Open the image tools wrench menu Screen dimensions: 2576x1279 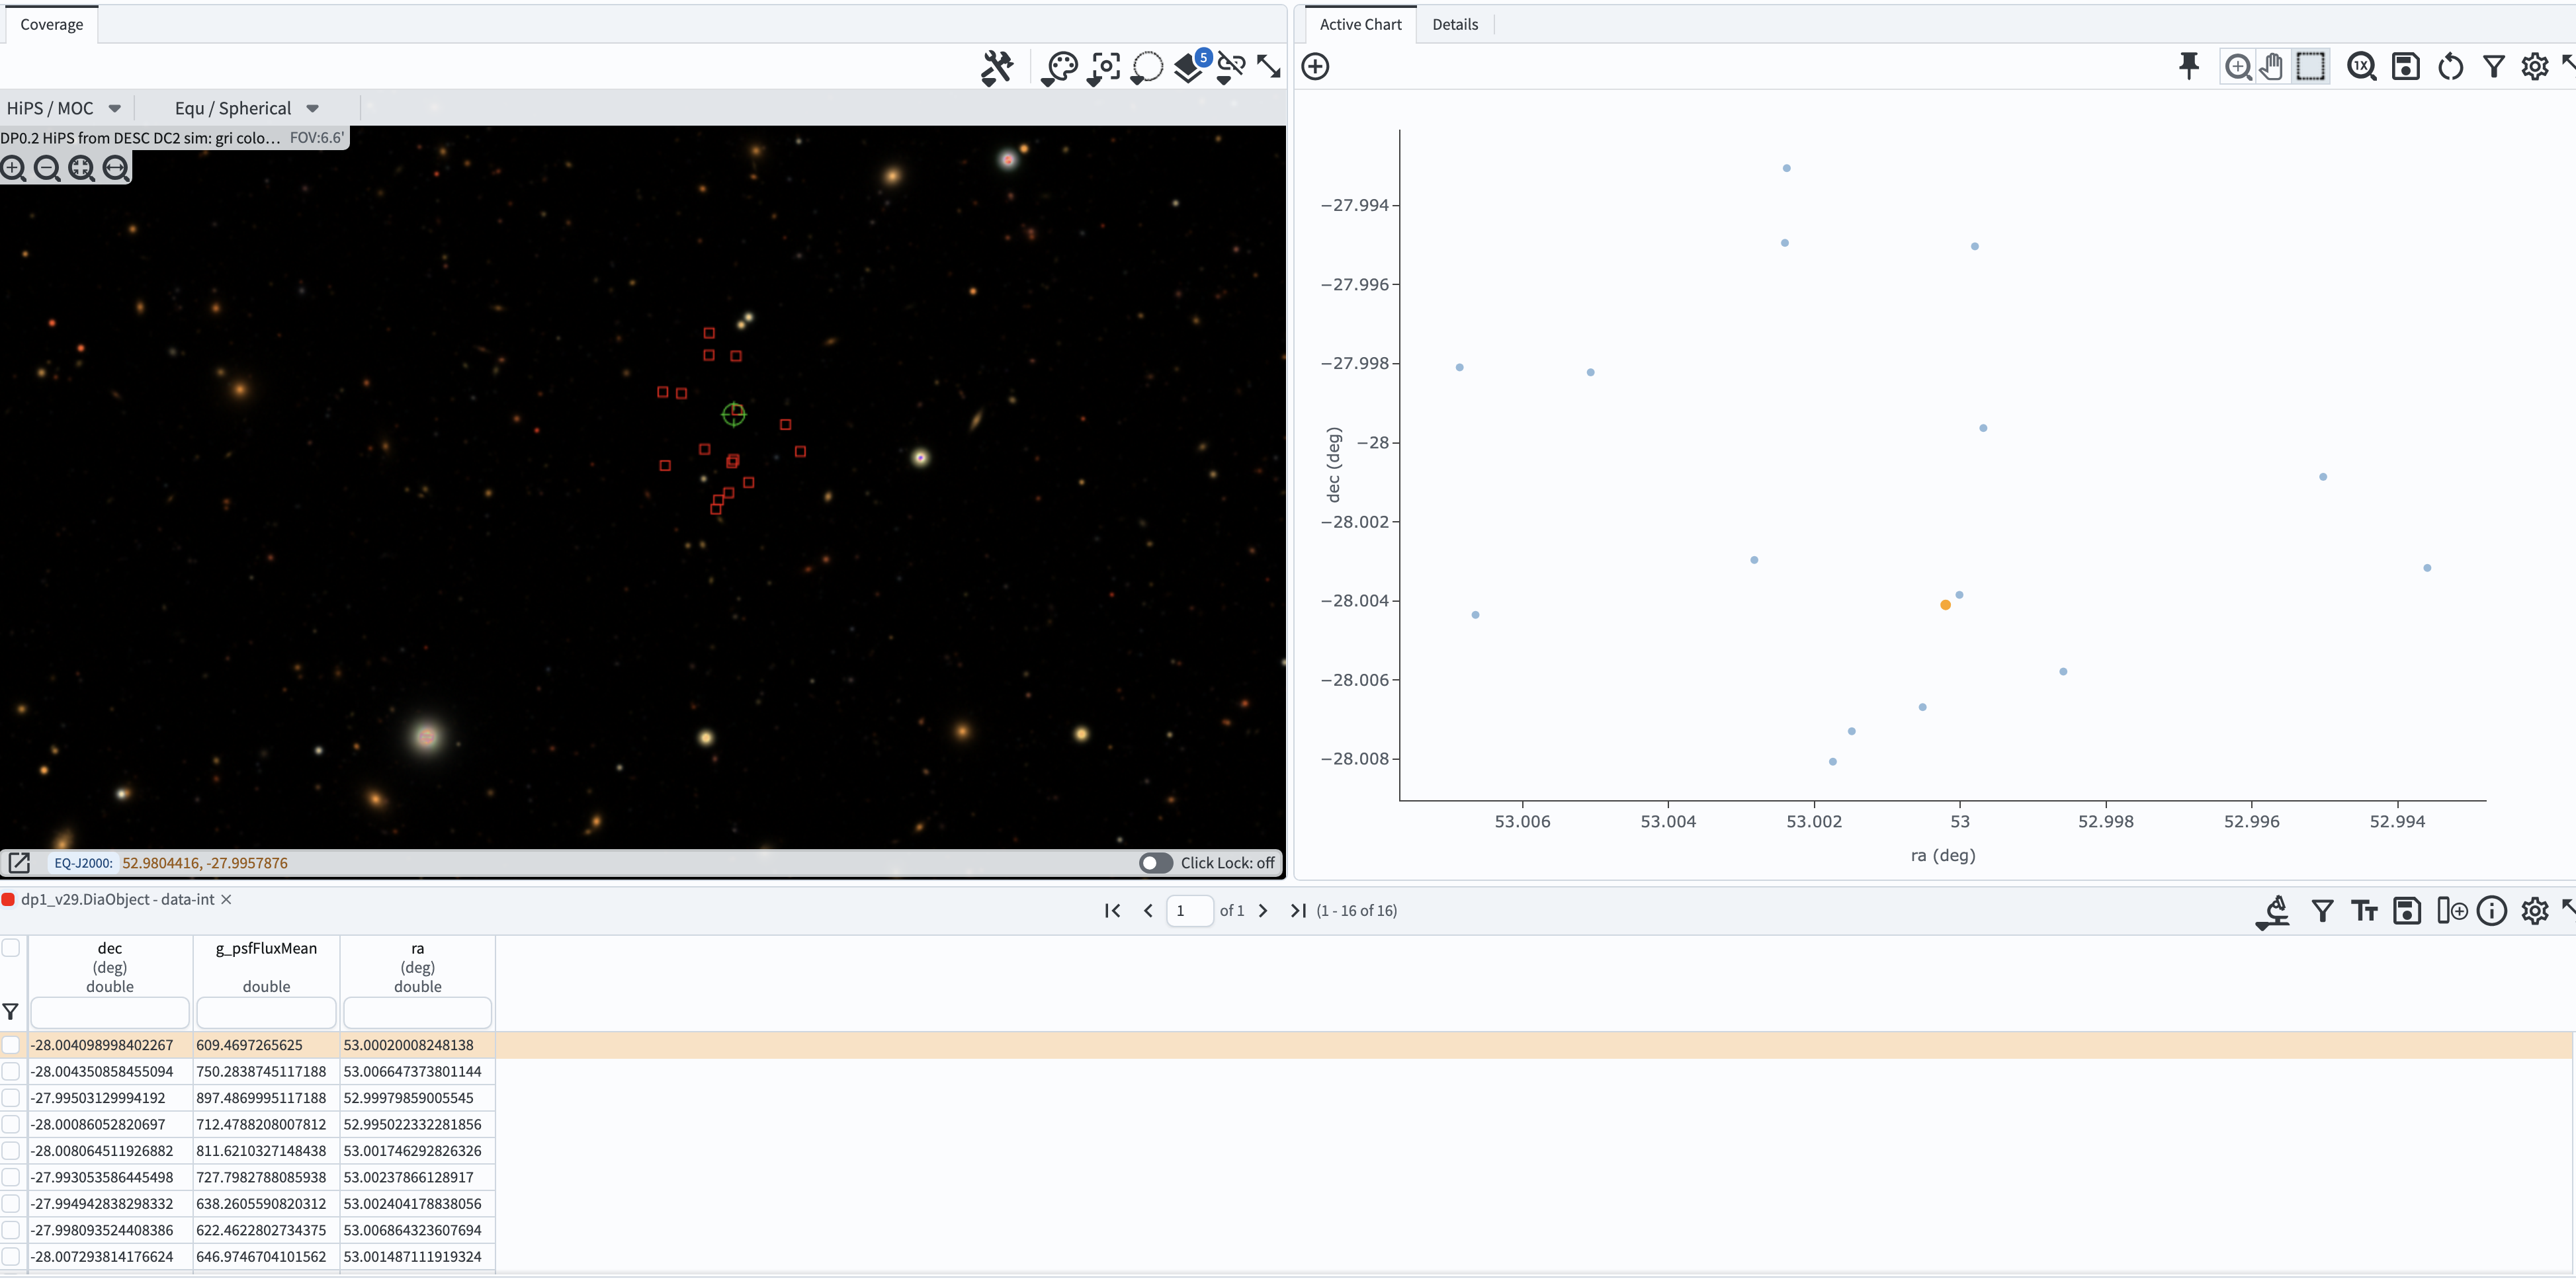(997, 67)
